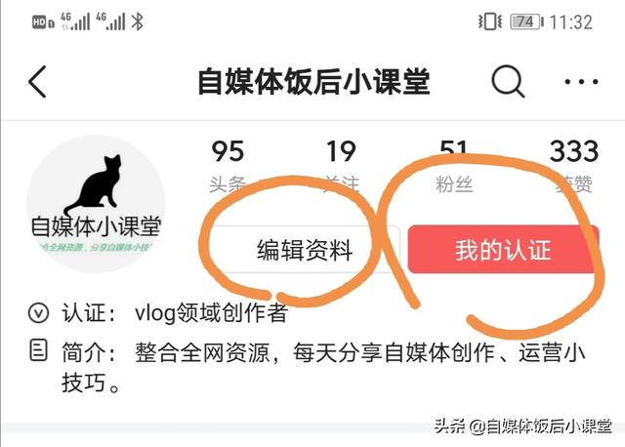Open the red 我的认证 button
Screen dimensions: 625x447
503,250
